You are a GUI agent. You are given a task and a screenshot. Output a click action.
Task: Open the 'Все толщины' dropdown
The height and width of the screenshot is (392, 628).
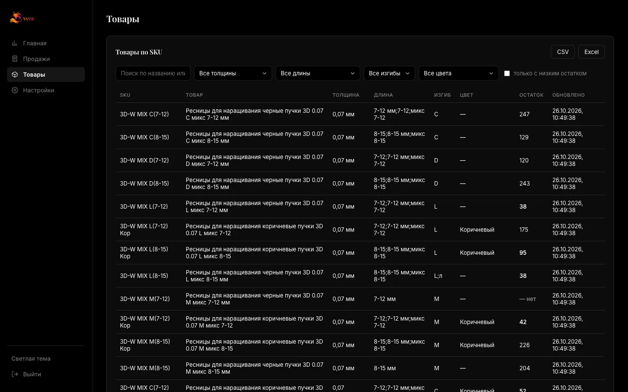point(233,73)
